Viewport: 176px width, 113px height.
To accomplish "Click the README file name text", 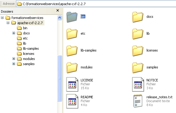I will click(x=87, y=97).
